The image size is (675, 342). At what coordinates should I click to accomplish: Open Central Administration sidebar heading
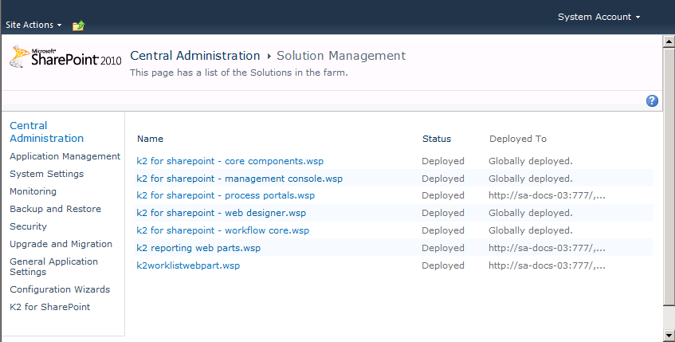[46, 132]
